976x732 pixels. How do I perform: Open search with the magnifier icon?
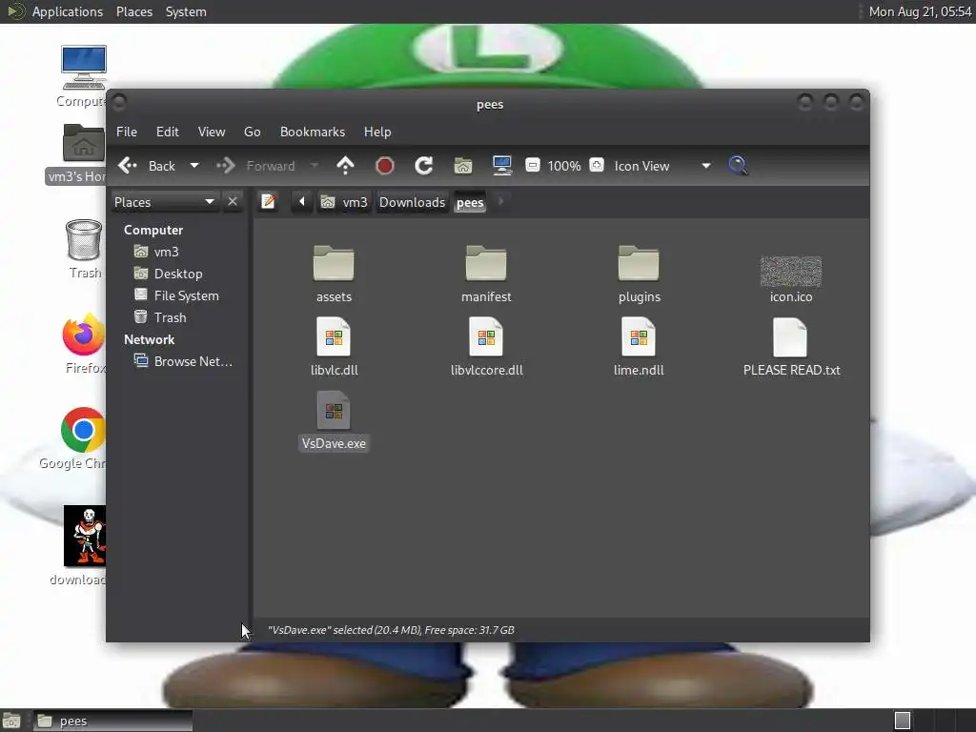(x=738, y=166)
